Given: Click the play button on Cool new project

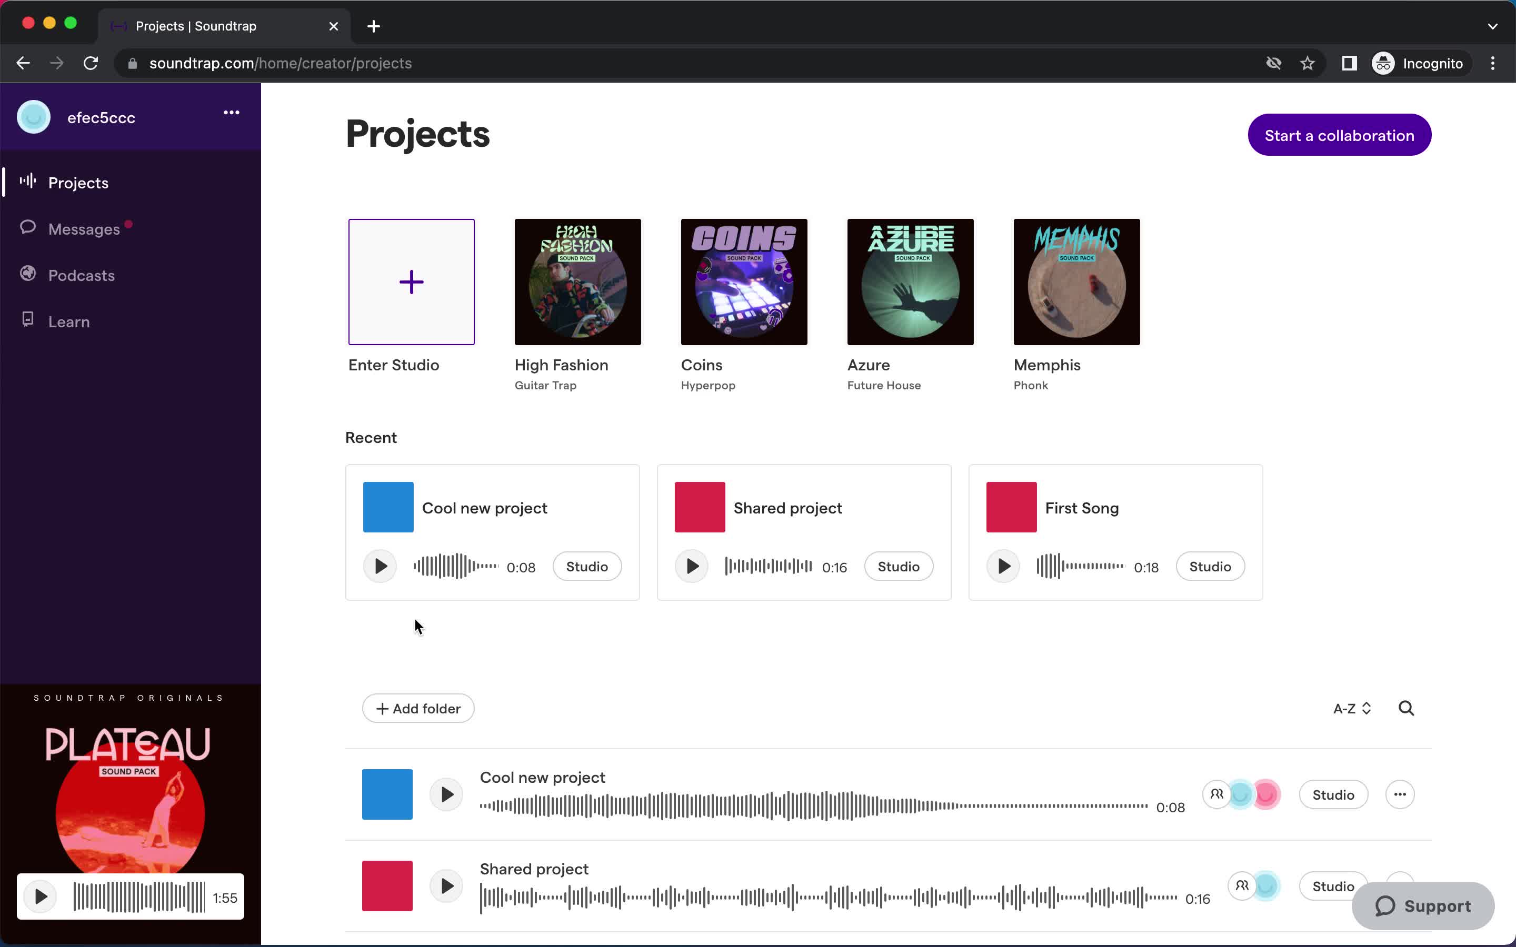Looking at the screenshot, I should coord(380,565).
